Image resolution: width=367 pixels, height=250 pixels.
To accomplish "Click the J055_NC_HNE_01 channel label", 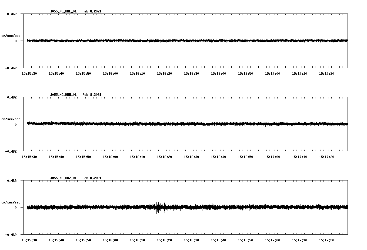I will click(x=63, y=11).
